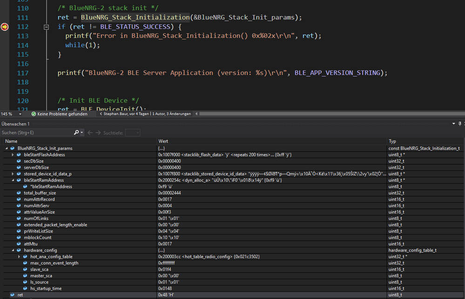The width and height of the screenshot is (465, 299).
Task: Click the forward arrow next to search
Action: coord(98,133)
